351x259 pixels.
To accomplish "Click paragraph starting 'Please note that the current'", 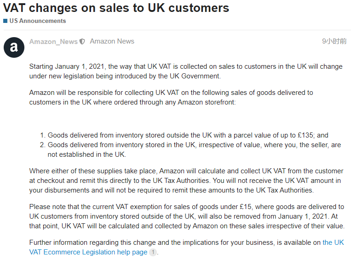I will (x=187, y=216).
